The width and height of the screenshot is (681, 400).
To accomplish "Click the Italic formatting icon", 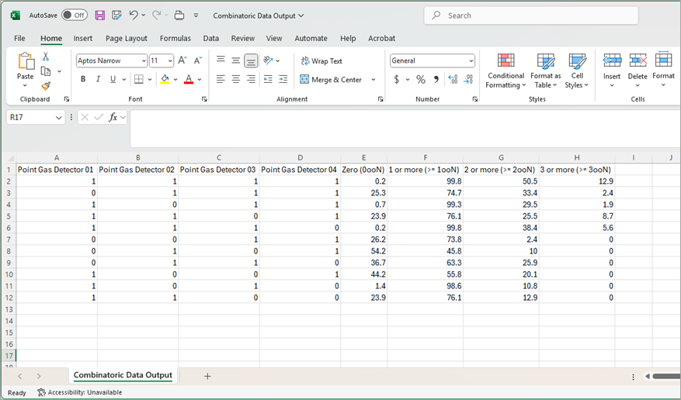I will [98, 79].
